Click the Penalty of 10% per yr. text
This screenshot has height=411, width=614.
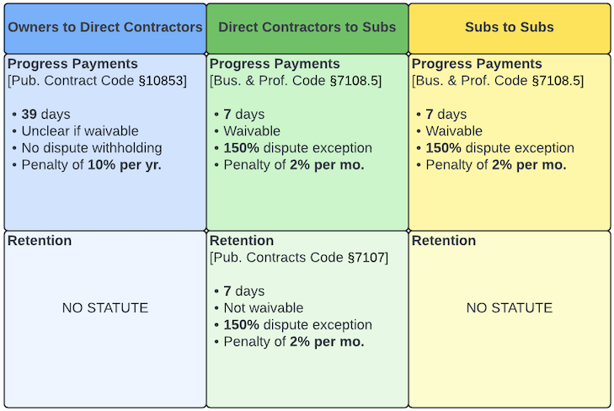coord(91,165)
